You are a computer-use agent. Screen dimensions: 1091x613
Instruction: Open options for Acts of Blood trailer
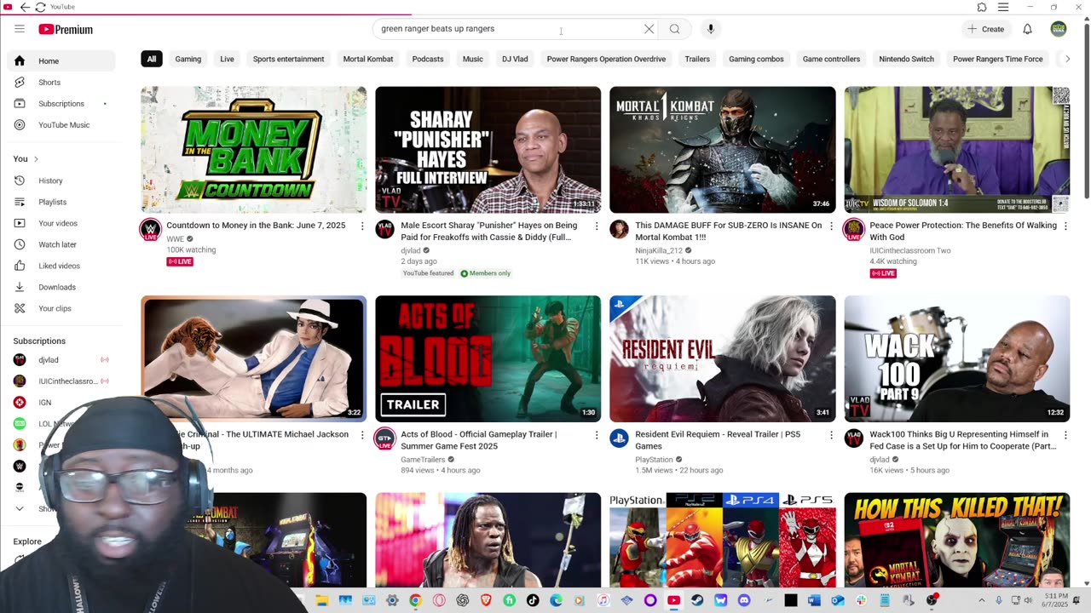(597, 434)
